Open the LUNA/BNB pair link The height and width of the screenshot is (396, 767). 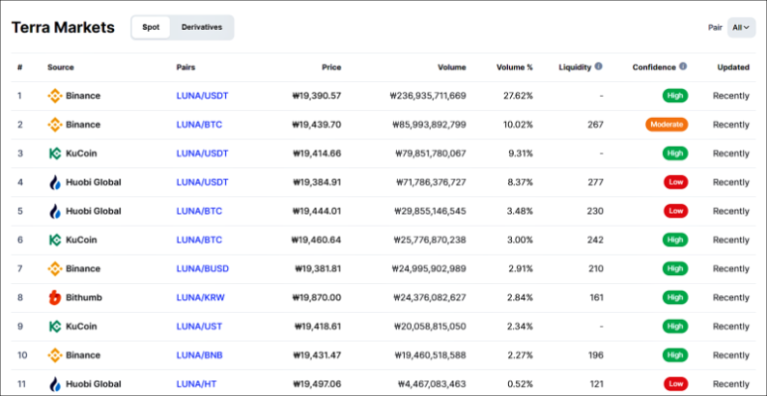point(199,355)
